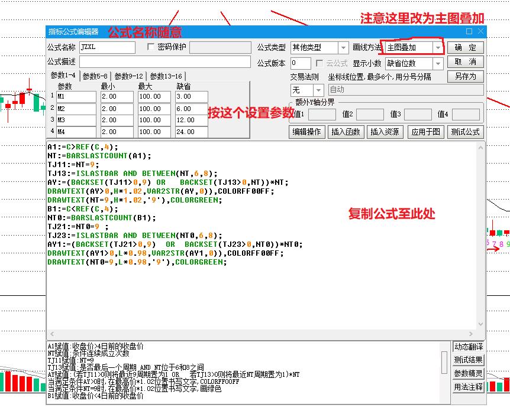The height and width of the screenshot is (411, 510).
Task: Open the 编辑操作 edit operations
Action: coord(306,132)
